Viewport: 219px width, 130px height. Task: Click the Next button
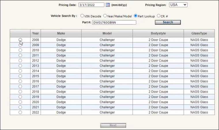click(x=113, y=125)
